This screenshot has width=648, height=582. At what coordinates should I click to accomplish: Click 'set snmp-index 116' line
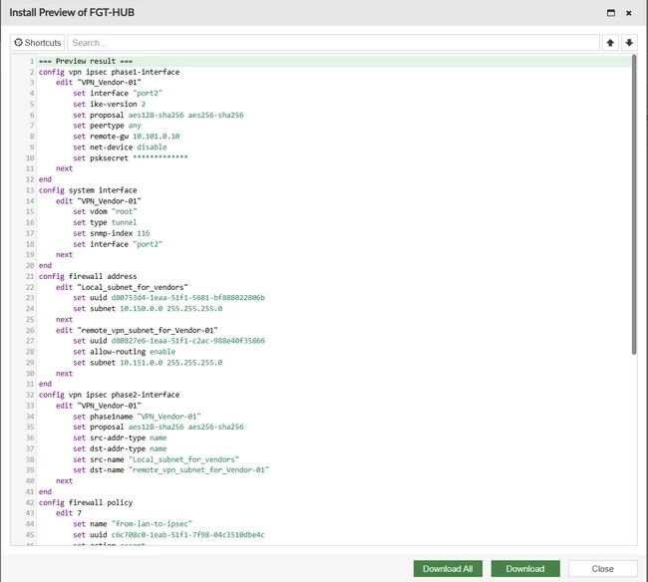pos(112,233)
